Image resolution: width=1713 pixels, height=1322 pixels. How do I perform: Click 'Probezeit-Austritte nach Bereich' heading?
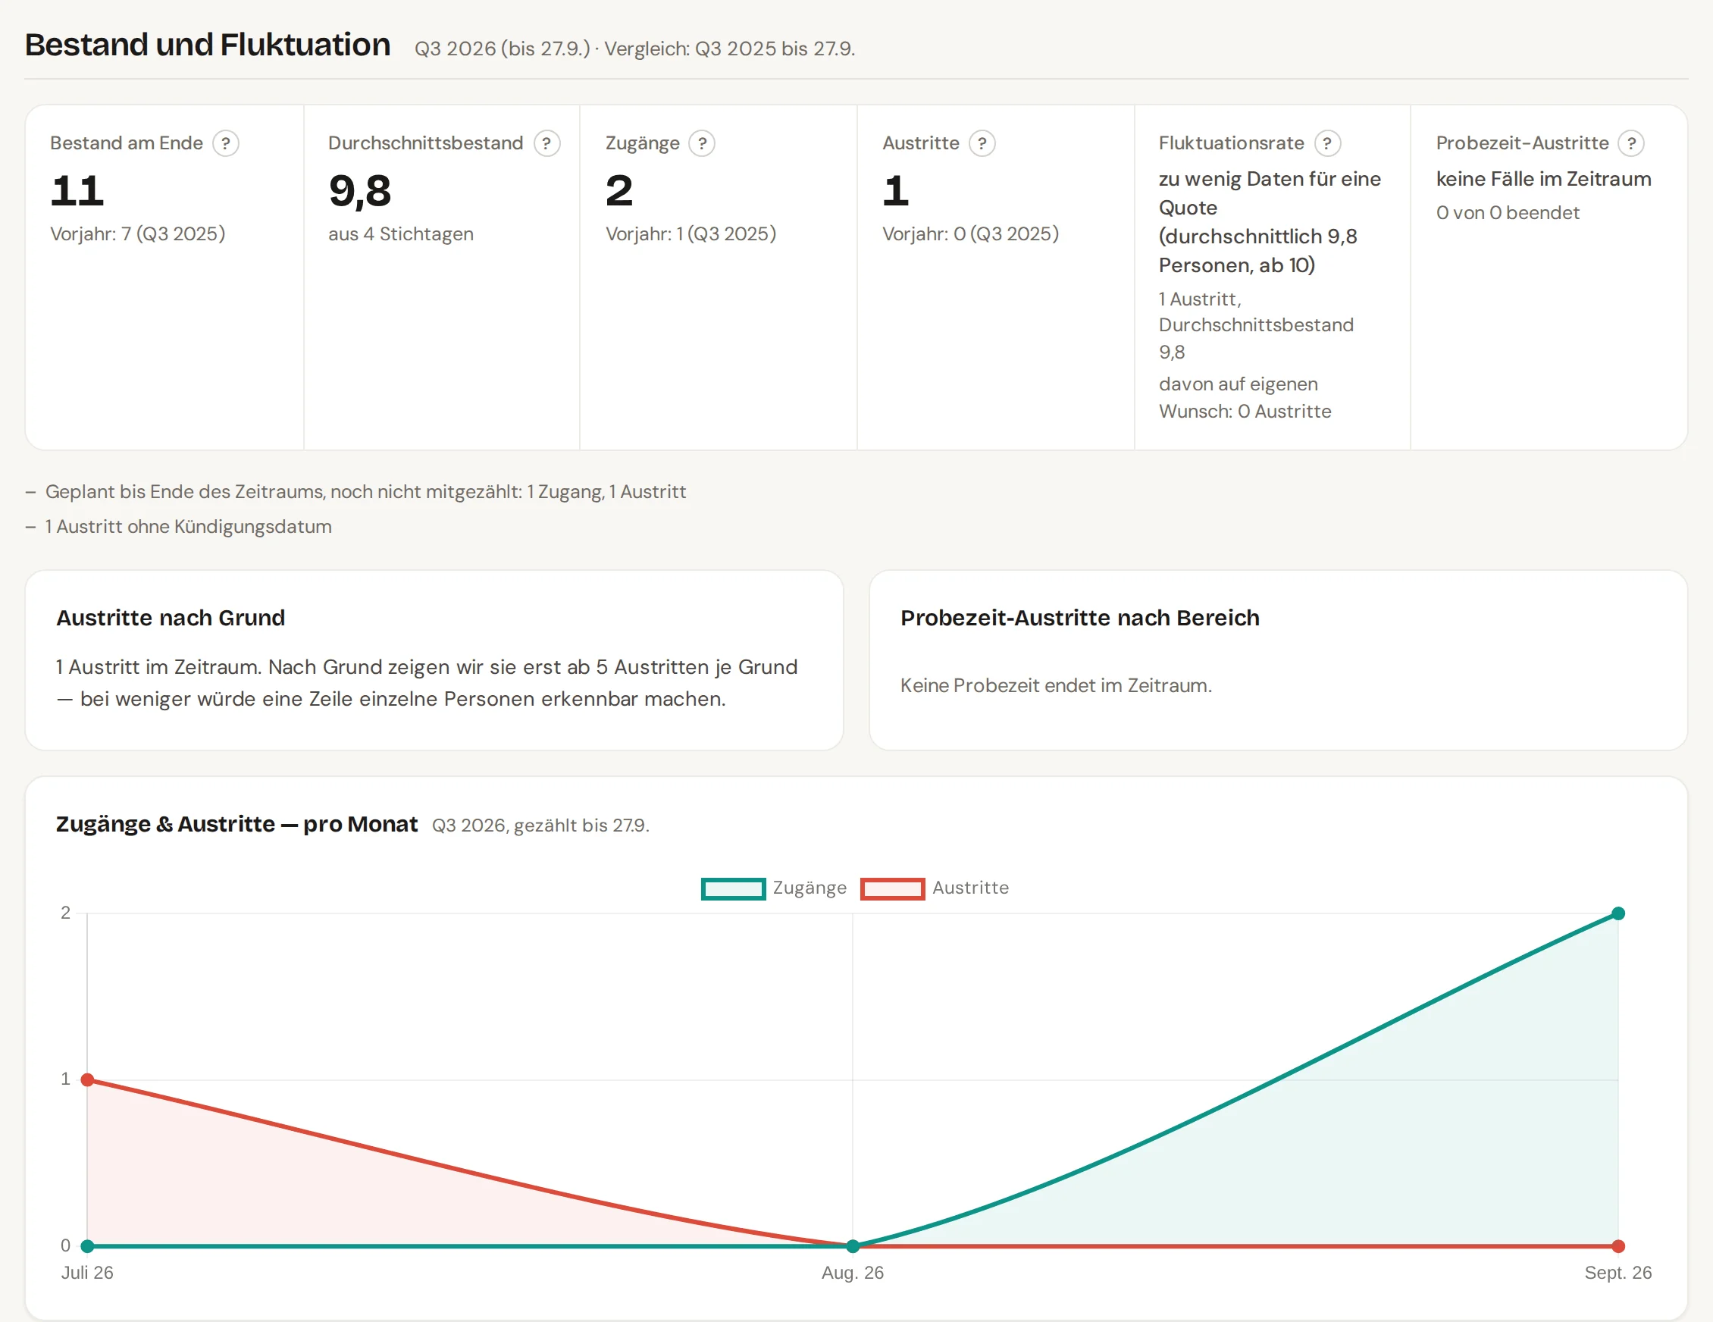tap(1079, 618)
